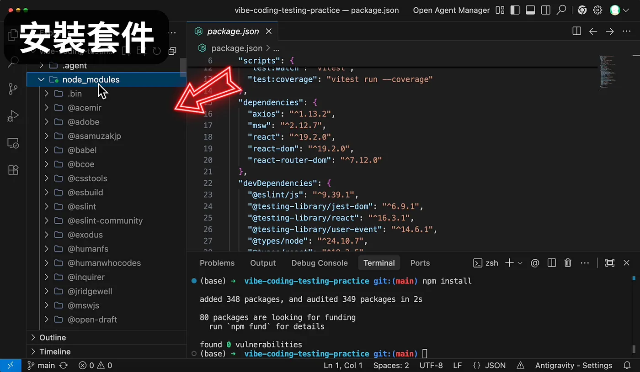Switch to the Debug Console tab

(x=320, y=263)
